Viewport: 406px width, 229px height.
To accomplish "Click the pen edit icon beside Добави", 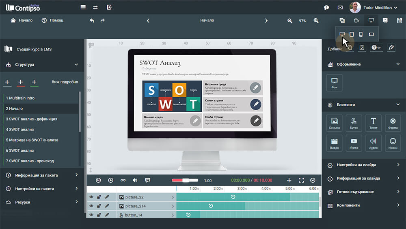I will [391, 48].
